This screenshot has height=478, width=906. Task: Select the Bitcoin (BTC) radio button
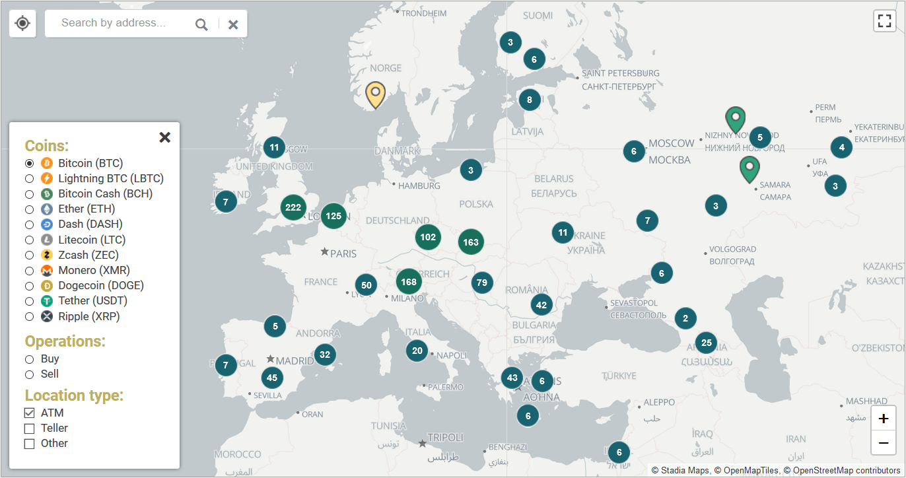(29, 163)
